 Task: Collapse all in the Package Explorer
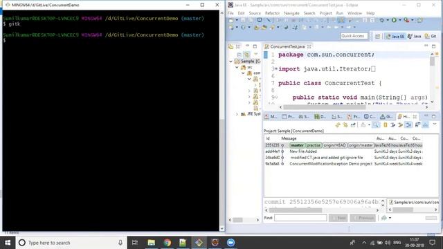tap(239, 55)
